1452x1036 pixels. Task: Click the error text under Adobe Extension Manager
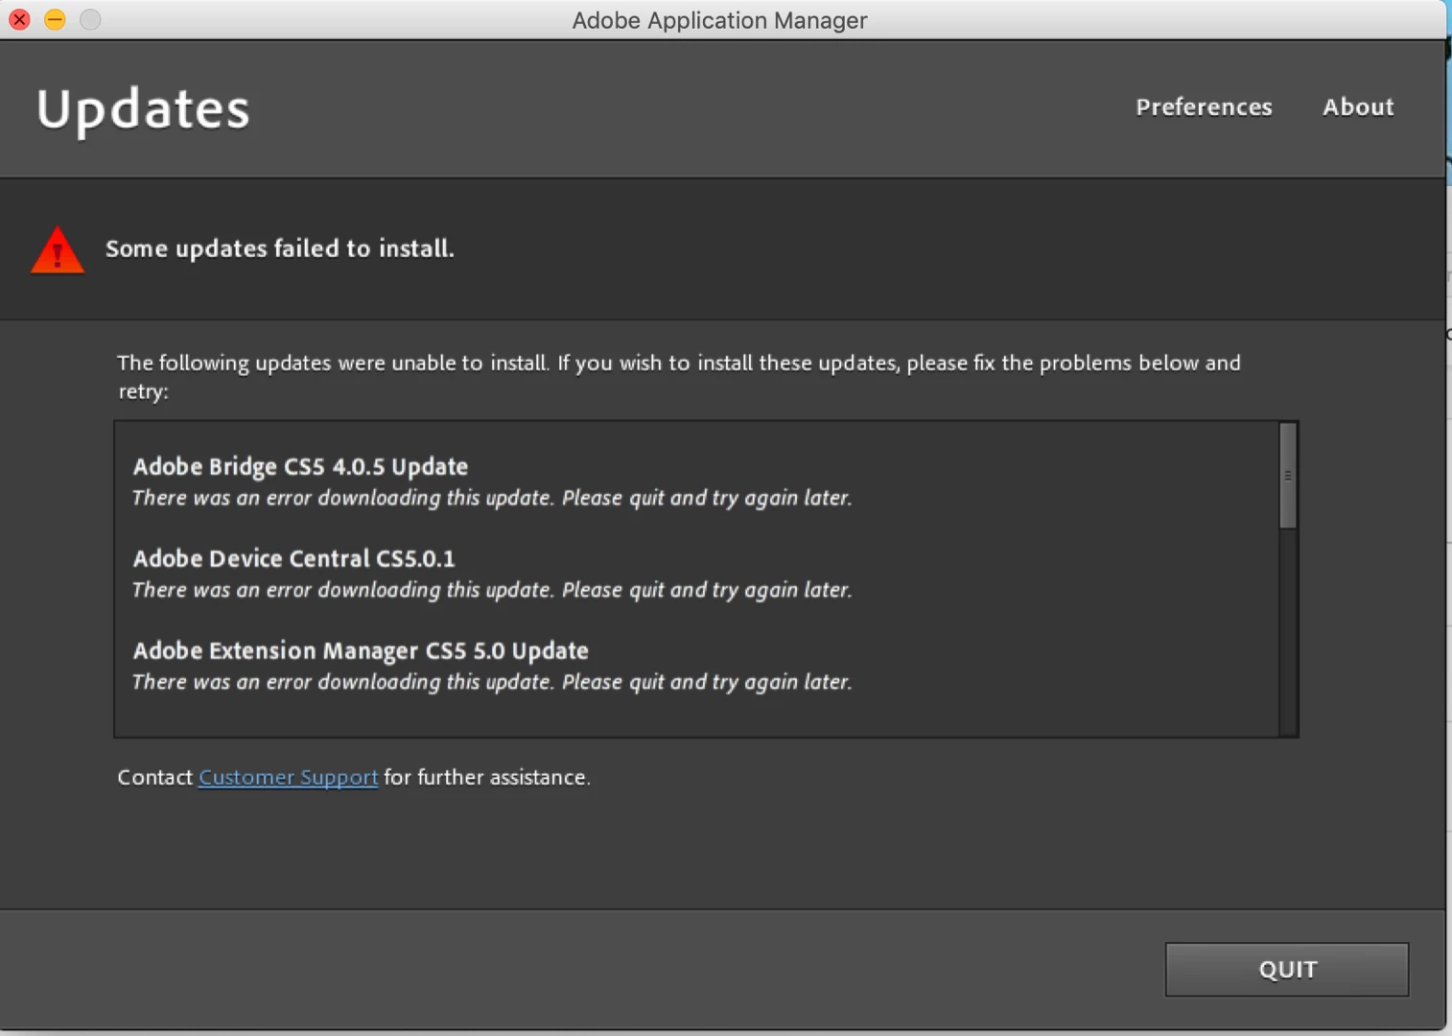click(x=491, y=682)
